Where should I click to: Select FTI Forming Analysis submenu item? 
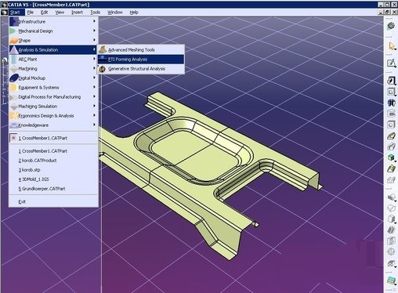(x=141, y=59)
